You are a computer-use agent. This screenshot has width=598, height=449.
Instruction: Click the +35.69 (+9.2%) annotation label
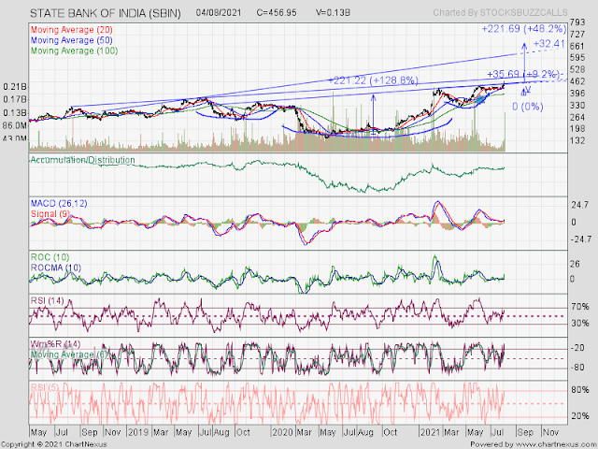point(523,74)
